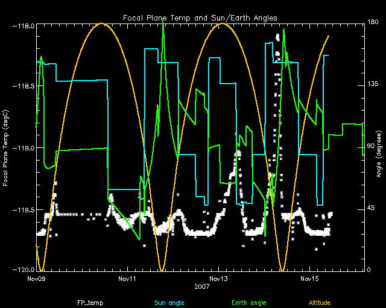Click the Nov13 x-axis date label
This screenshot has width=386, height=308.
coord(218,279)
